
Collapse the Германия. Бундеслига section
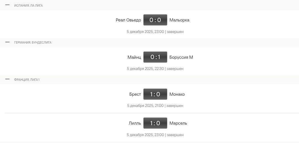(x=7, y=42)
